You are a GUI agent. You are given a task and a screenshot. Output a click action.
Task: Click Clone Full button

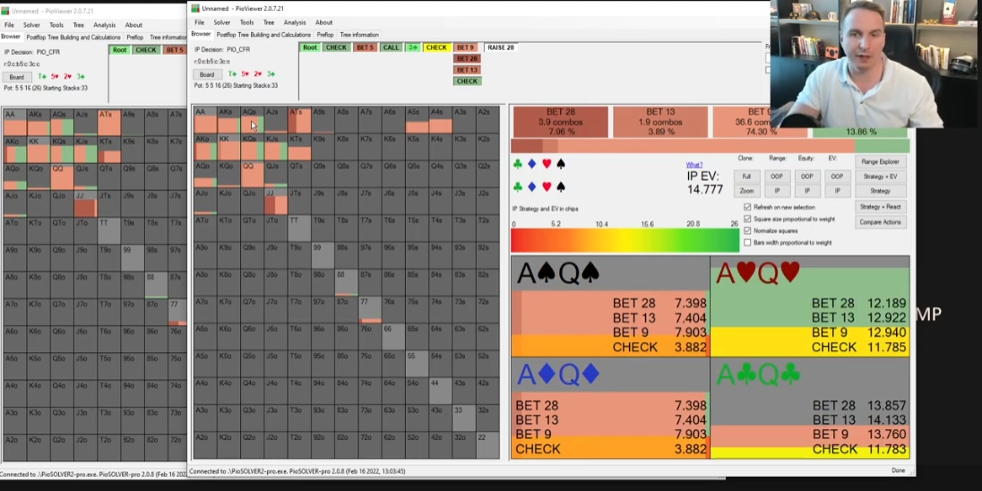(x=746, y=177)
